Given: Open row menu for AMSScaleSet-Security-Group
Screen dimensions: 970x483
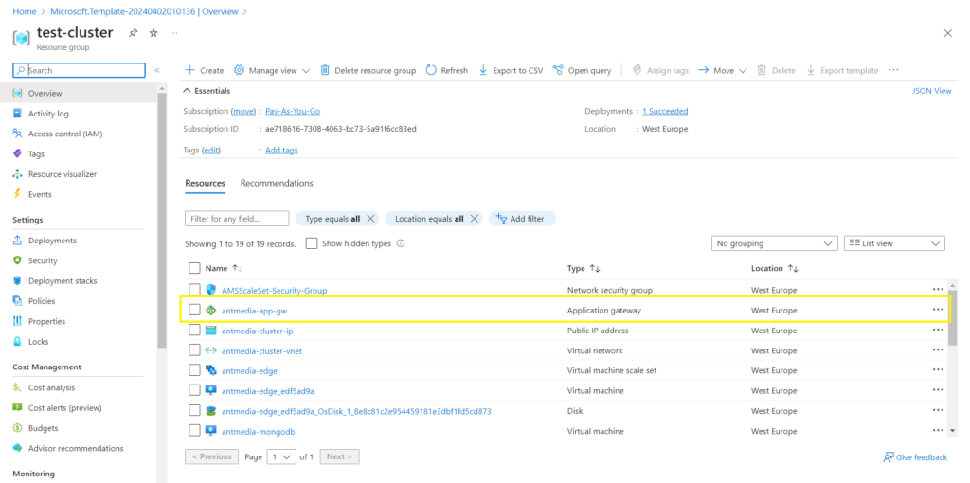Looking at the screenshot, I should point(938,290).
